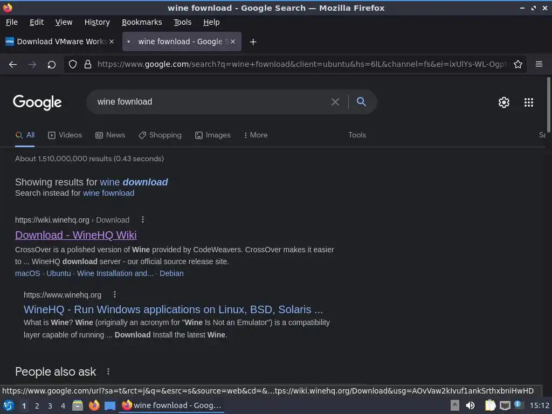Launch file manager from taskbar

tap(78, 405)
